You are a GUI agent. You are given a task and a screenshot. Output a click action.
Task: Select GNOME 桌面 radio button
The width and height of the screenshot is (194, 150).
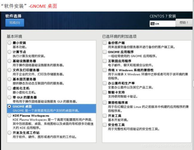(x=10, y=106)
